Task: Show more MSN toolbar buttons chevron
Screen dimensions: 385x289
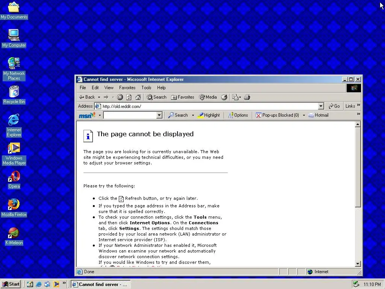Action: (358, 114)
